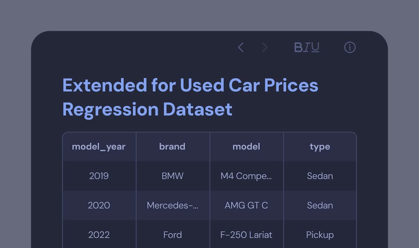Click the truncated Mercedes-… cell
The image size is (419, 248).
pos(172,205)
